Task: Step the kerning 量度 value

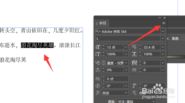Action: click(x=103, y=63)
